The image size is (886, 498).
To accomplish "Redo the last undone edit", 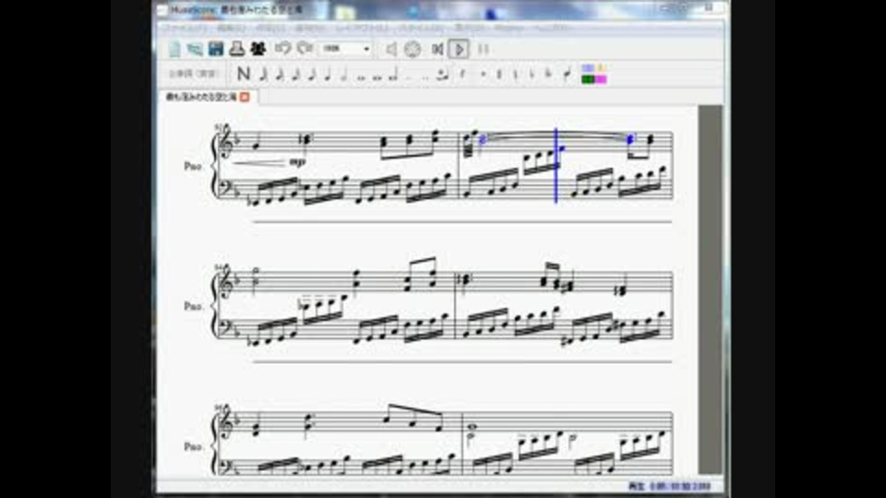I will point(305,49).
